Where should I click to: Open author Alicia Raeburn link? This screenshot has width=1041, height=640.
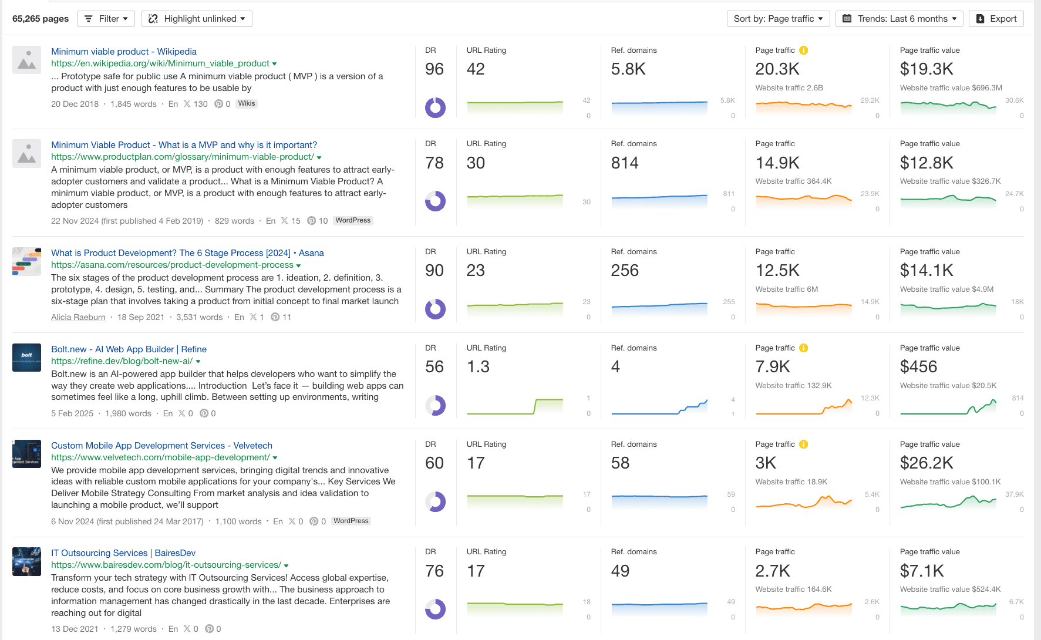pyautogui.click(x=78, y=317)
